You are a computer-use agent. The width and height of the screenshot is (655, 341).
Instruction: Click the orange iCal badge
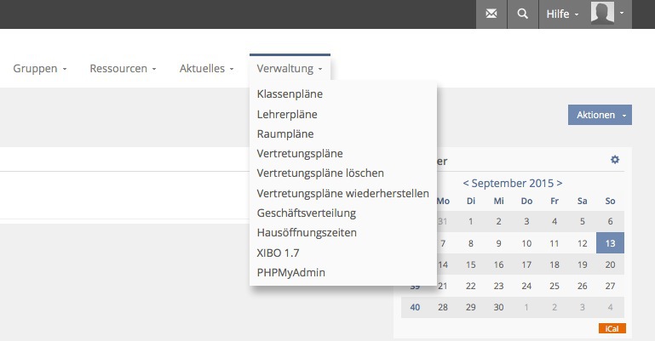(x=611, y=327)
